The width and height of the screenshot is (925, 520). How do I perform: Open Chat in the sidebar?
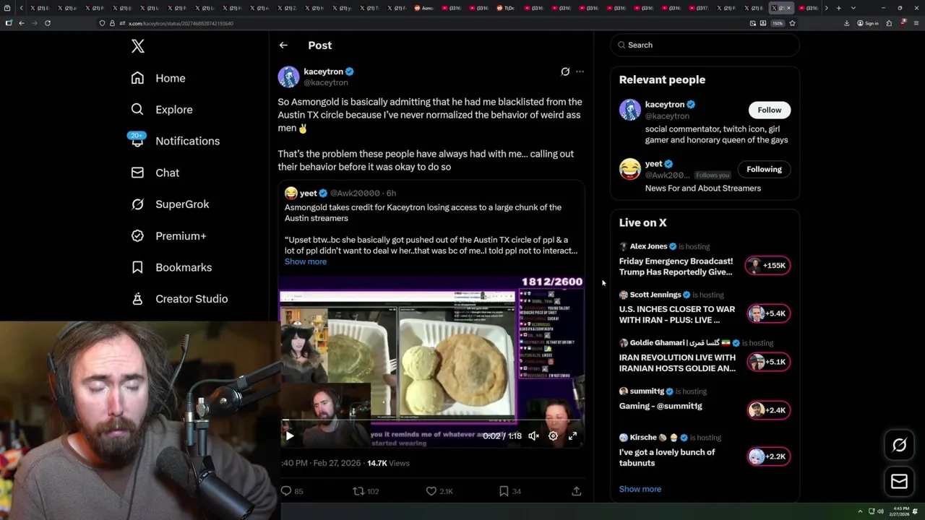pos(155,173)
